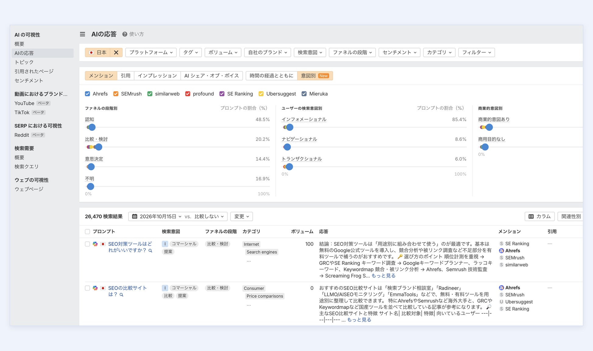
Task: Open YouTube in the sidebar
Action: click(24, 103)
